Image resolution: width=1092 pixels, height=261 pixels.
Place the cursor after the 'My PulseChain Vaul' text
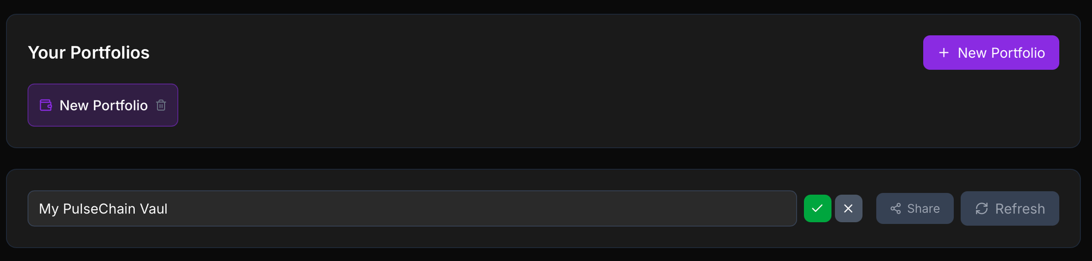169,209
